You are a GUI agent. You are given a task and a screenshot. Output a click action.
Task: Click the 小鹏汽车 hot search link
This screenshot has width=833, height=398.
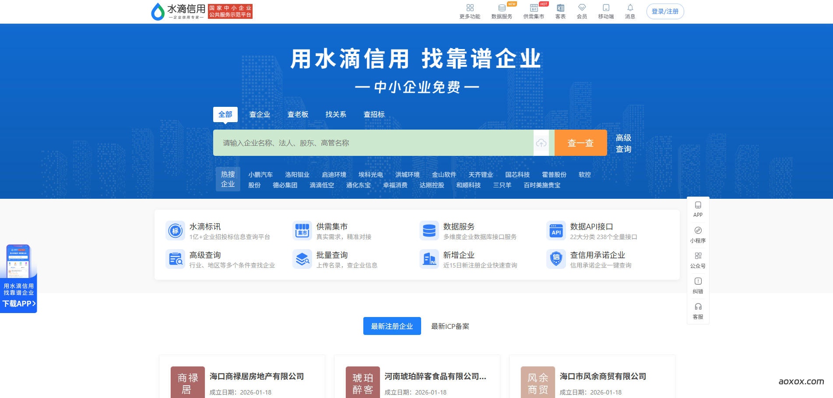click(260, 175)
